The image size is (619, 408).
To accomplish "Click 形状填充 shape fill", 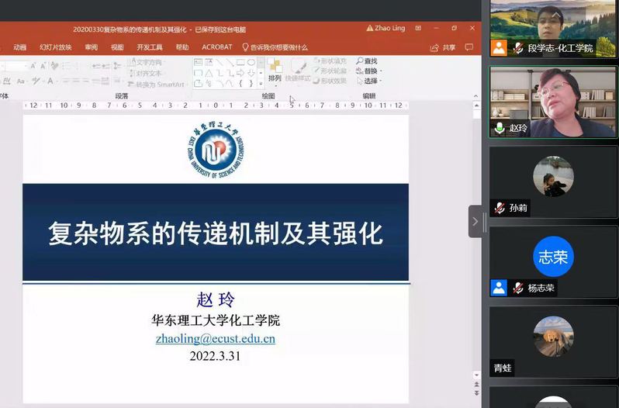I will point(330,61).
